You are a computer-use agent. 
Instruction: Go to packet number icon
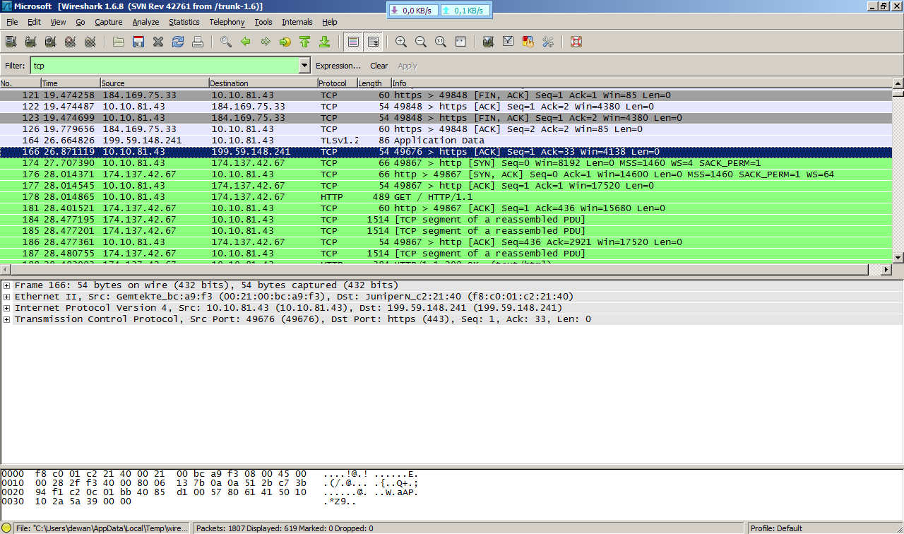pos(285,42)
